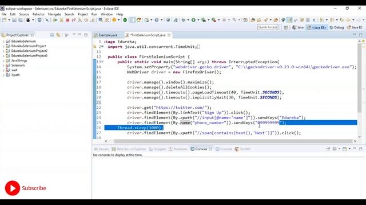Click the green Run toolbar icon
366x205 pixels.
(193, 20)
